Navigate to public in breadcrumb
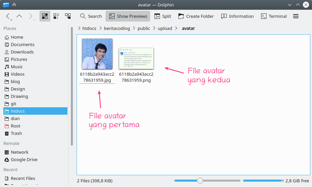The image size is (312, 187). click(144, 28)
